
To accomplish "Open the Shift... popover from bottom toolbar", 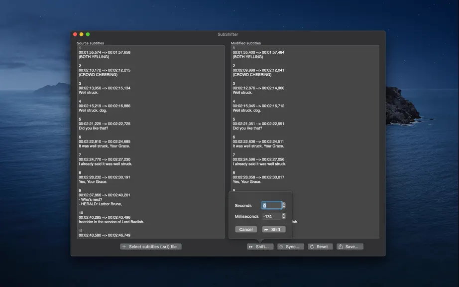I will click(260, 247).
